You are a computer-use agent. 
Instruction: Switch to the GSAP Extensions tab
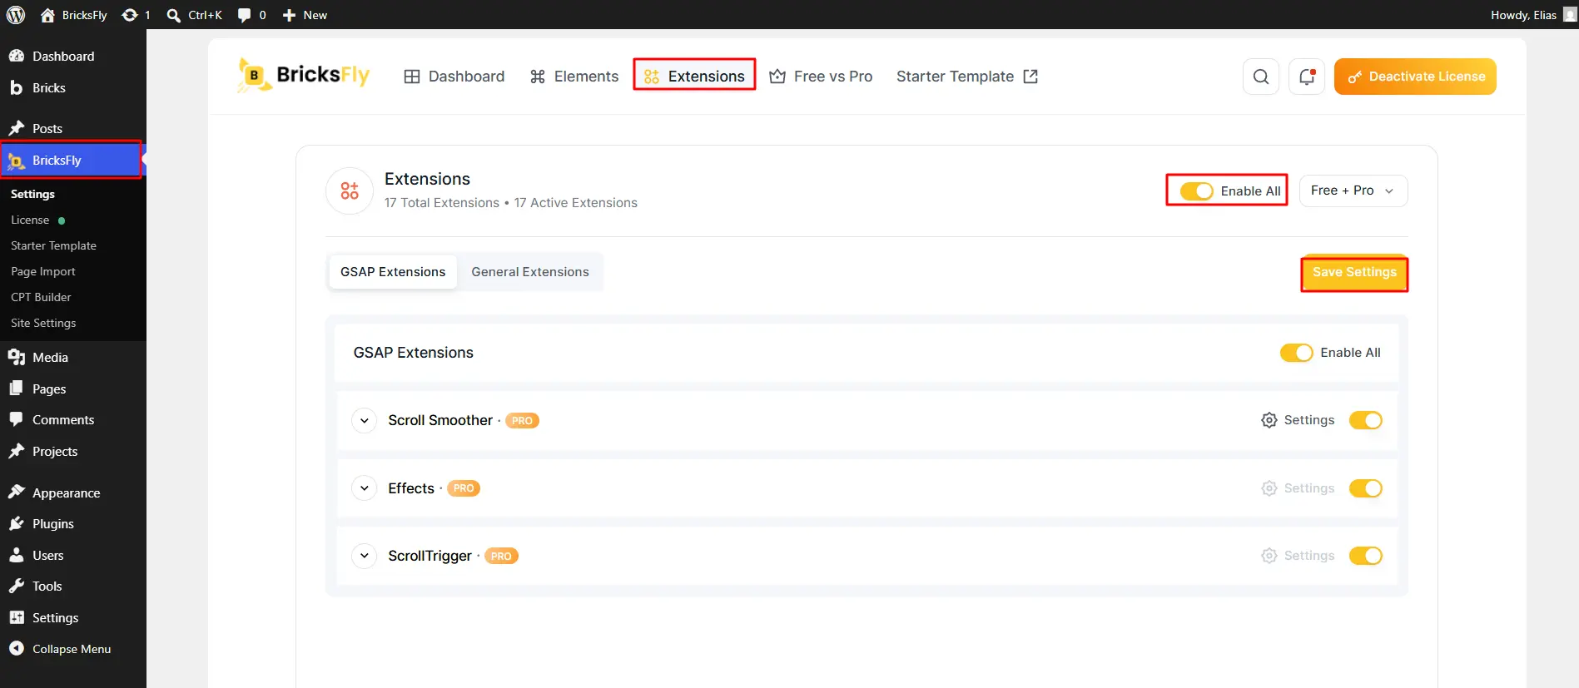pyautogui.click(x=393, y=272)
